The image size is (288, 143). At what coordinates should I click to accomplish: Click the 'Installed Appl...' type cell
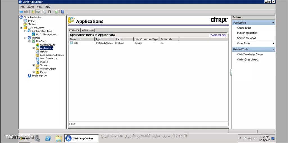(104, 43)
